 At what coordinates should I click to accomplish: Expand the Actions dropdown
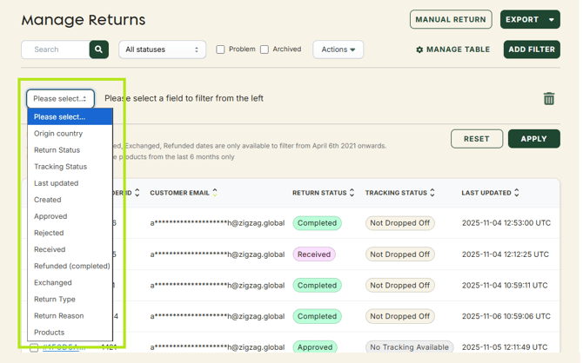pos(338,49)
